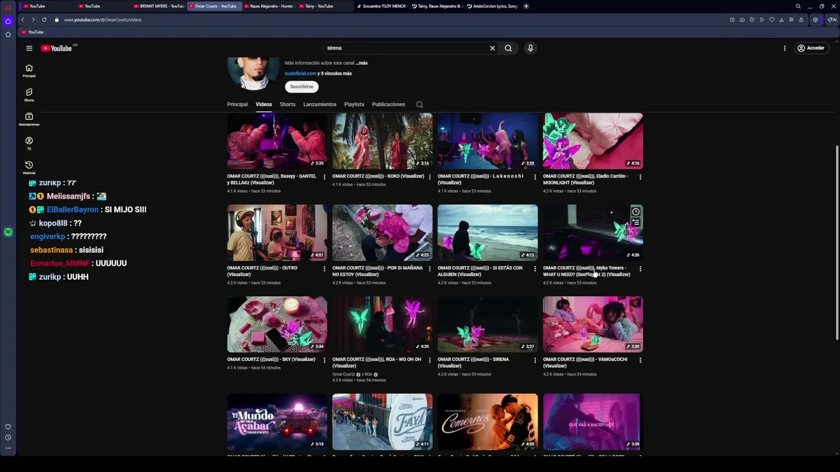Play the El Mundo se va a Acabar thumbnail
This screenshot has height=472, width=840.
click(277, 422)
